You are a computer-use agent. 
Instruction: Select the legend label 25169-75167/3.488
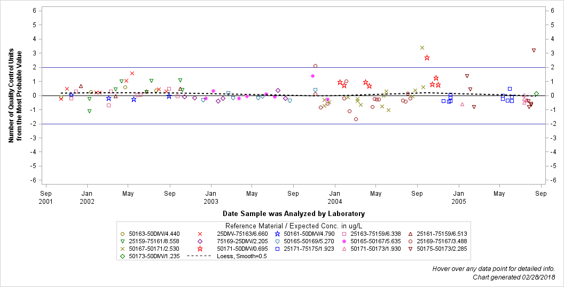(442, 241)
